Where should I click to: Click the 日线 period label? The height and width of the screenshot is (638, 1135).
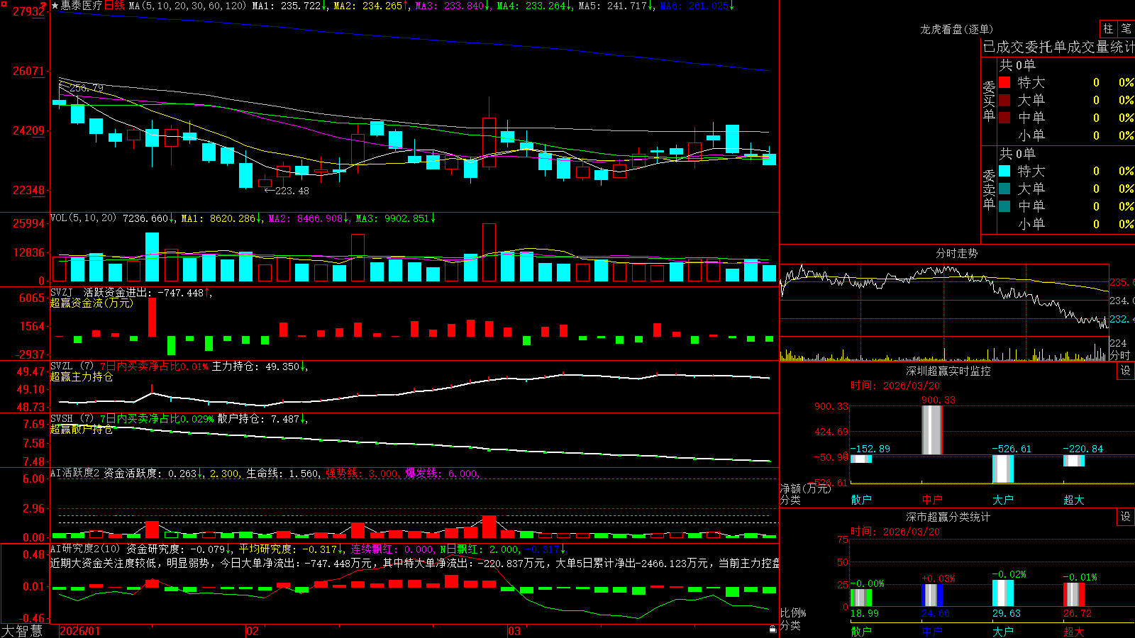pos(114,6)
